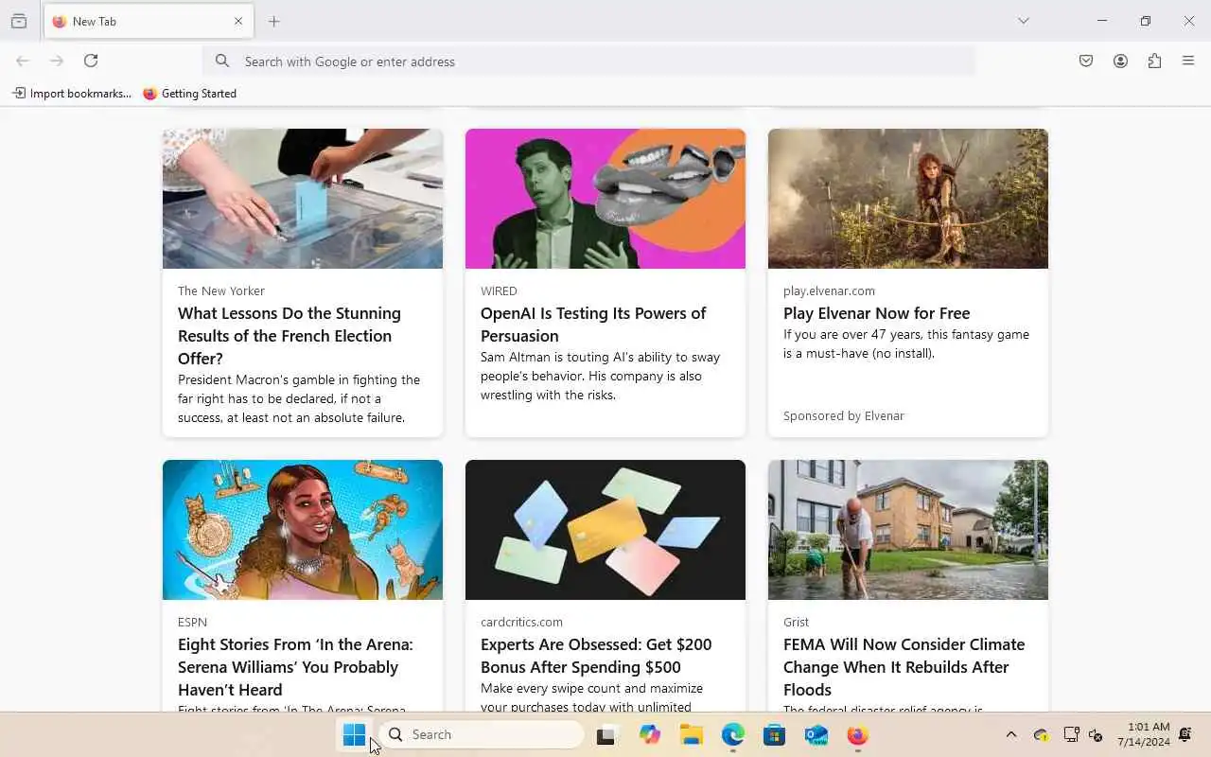Click 'The New Yorker' source label

click(x=221, y=290)
